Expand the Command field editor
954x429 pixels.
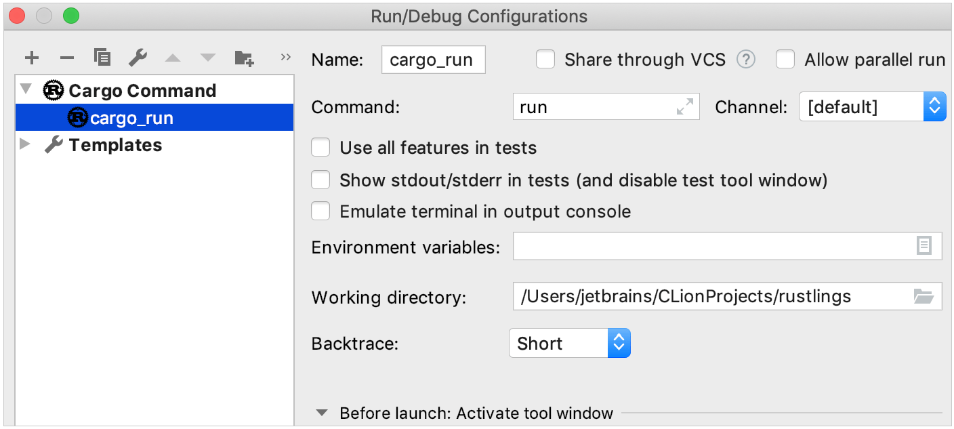pyautogui.click(x=685, y=107)
